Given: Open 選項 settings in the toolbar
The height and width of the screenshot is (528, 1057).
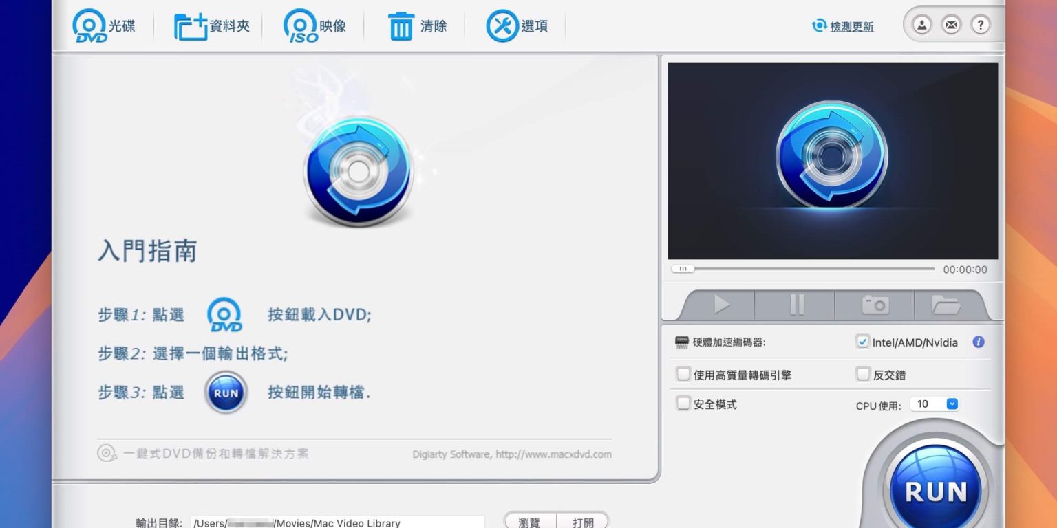Looking at the screenshot, I should pyautogui.click(x=502, y=26).
